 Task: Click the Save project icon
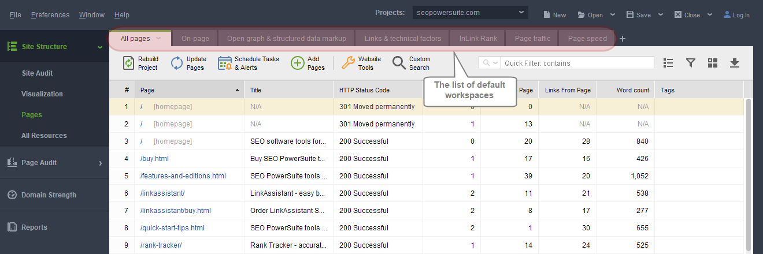coord(630,15)
